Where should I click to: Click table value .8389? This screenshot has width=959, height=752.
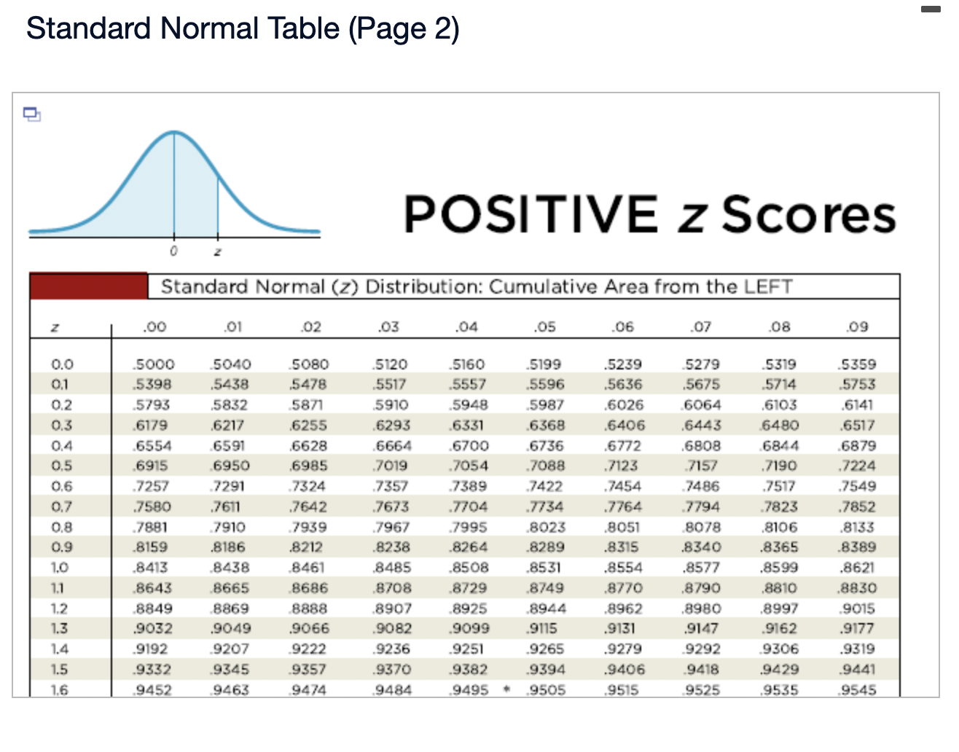857,547
